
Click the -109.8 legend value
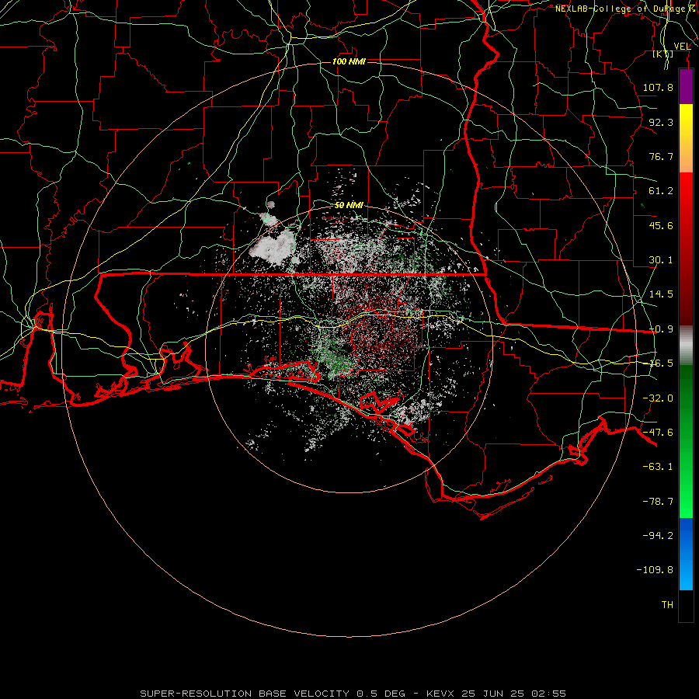pos(655,570)
